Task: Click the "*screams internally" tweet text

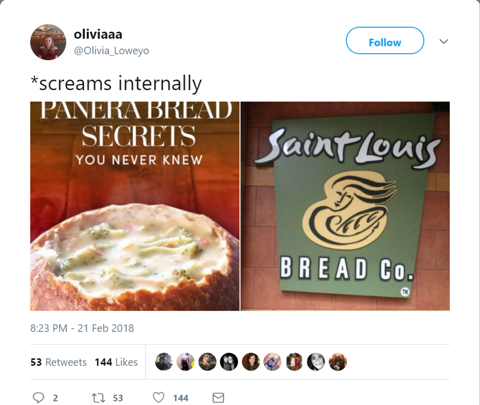Action: [x=116, y=84]
